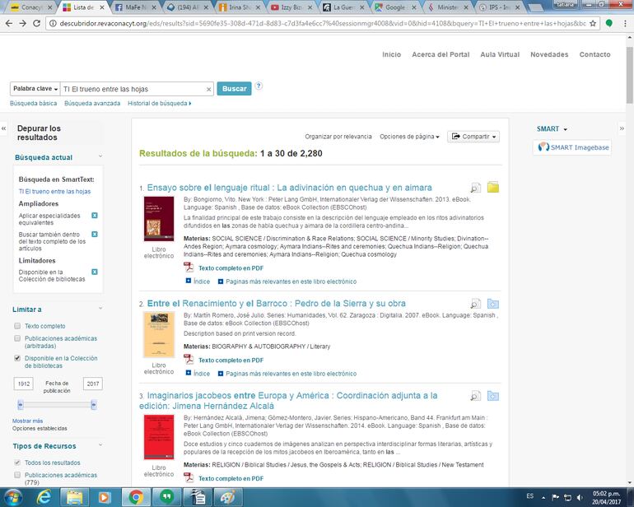Click preview magnifier icon for first result
The width and height of the screenshot is (634, 507).
[475, 188]
